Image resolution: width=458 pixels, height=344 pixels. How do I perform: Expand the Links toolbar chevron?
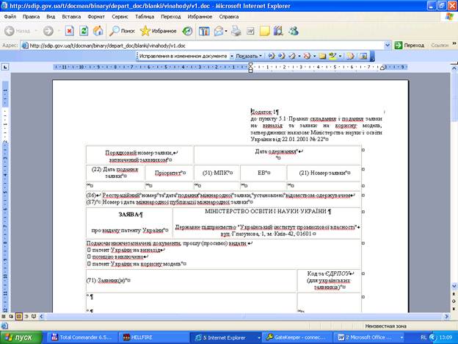point(454,44)
